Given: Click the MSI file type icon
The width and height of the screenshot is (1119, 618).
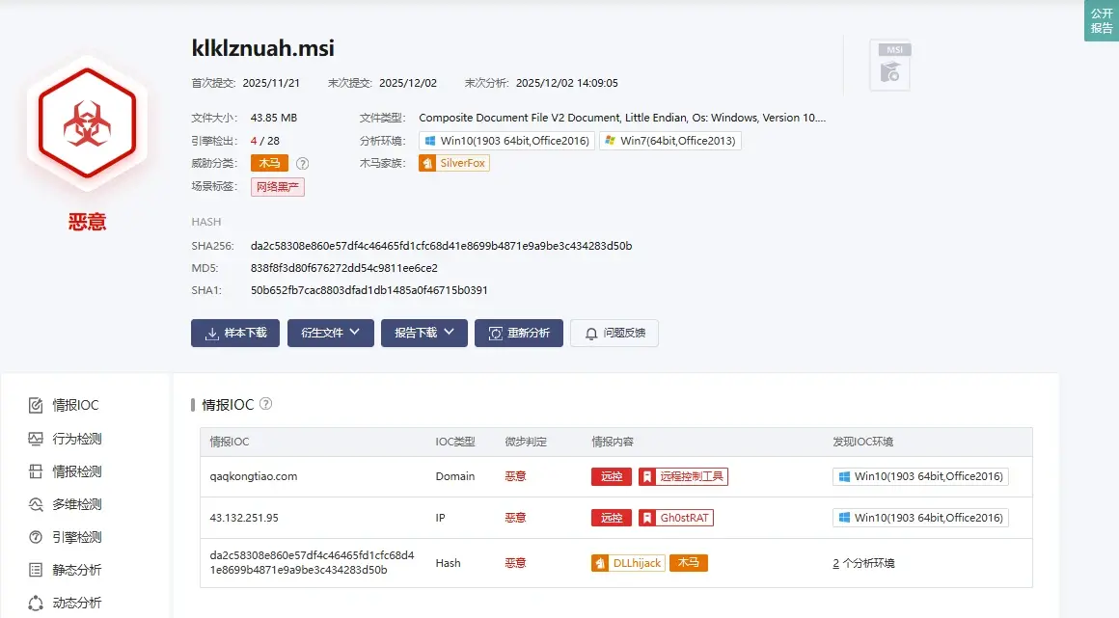Looking at the screenshot, I should 890,65.
